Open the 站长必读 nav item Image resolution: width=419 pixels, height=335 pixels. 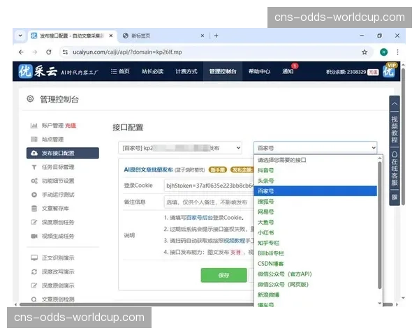point(152,71)
